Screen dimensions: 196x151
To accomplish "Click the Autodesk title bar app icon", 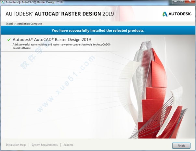I will [x=2, y=2].
